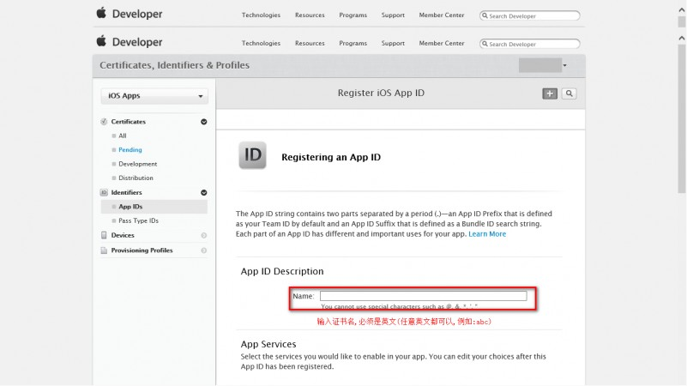687x386 pixels.
Task: Click the Developer text in top header
Action: (137, 14)
